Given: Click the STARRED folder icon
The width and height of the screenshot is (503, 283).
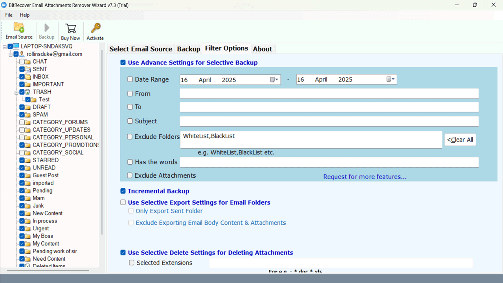Looking at the screenshot, I should [x=28, y=160].
